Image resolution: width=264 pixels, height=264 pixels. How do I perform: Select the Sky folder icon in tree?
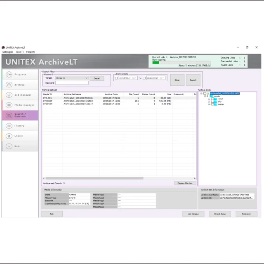click(x=215, y=101)
